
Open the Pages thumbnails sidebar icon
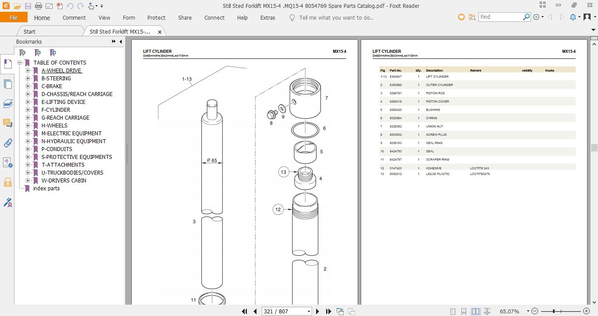pyautogui.click(x=7, y=84)
